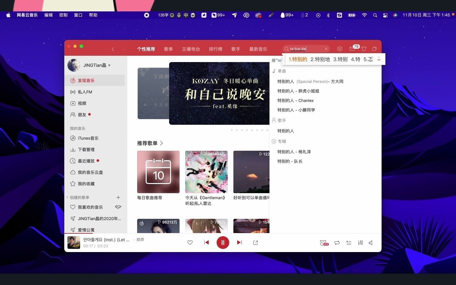Open the skin theme shirt icon
The image size is (456, 285).
tap(364, 49)
